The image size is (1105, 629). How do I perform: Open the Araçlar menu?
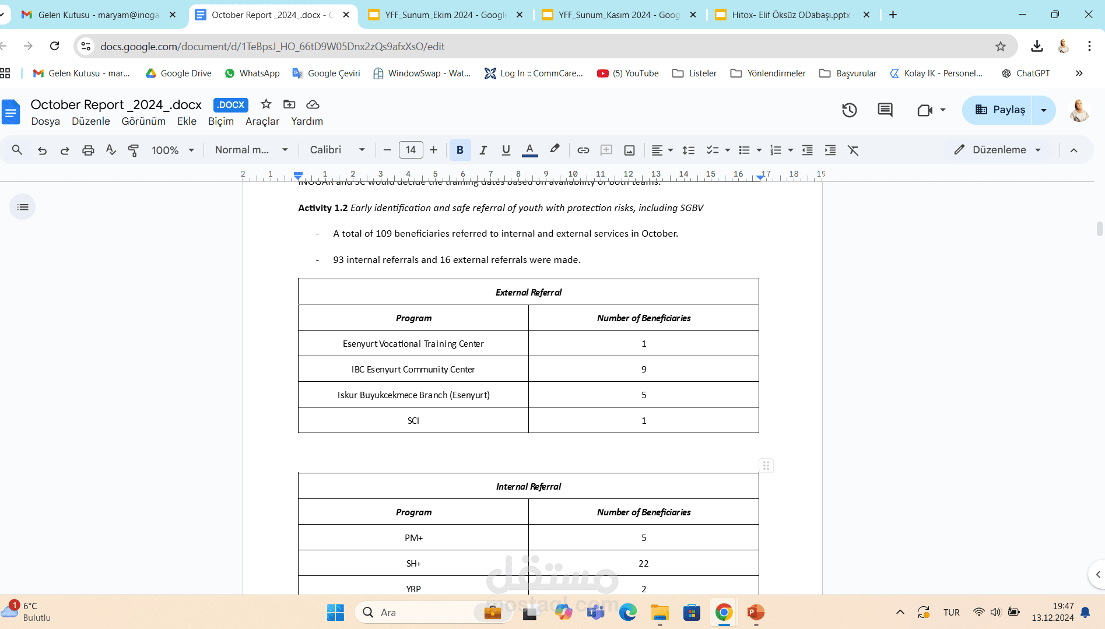pyautogui.click(x=262, y=121)
